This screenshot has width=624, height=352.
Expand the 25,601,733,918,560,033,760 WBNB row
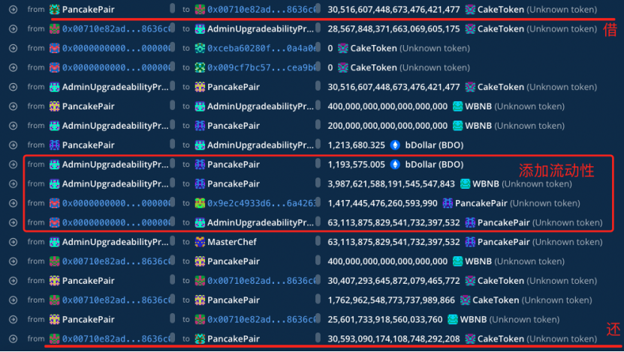tap(13, 320)
